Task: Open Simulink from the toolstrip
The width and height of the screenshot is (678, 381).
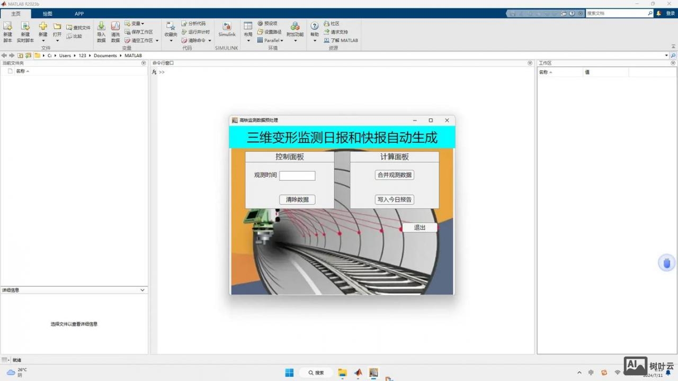Action: (x=227, y=29)
